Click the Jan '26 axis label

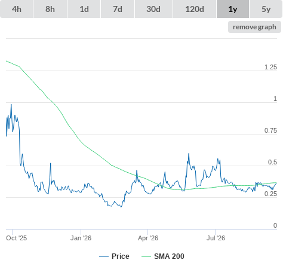click(x=81, y=238)
